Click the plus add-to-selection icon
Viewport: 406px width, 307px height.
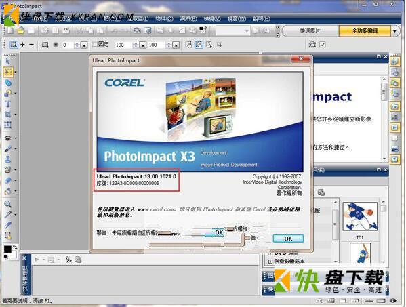[x=23, y=45]
